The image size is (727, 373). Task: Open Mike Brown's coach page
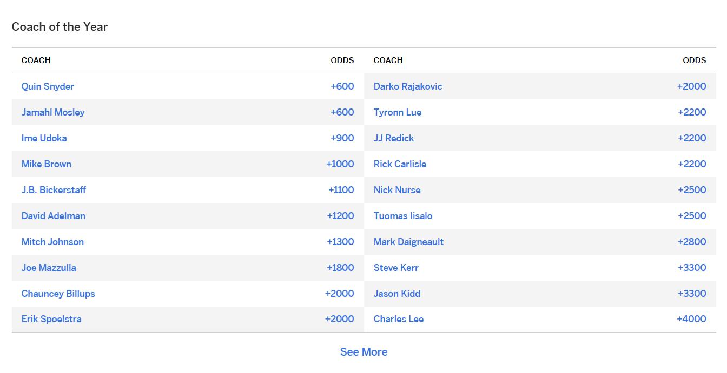[47, 164]
